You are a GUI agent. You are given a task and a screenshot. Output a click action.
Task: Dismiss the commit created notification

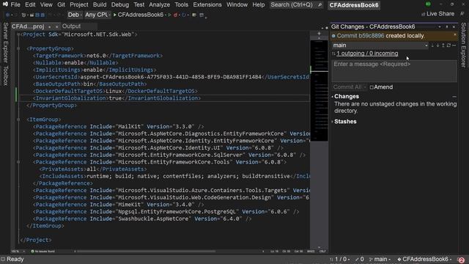click(455, 35)
